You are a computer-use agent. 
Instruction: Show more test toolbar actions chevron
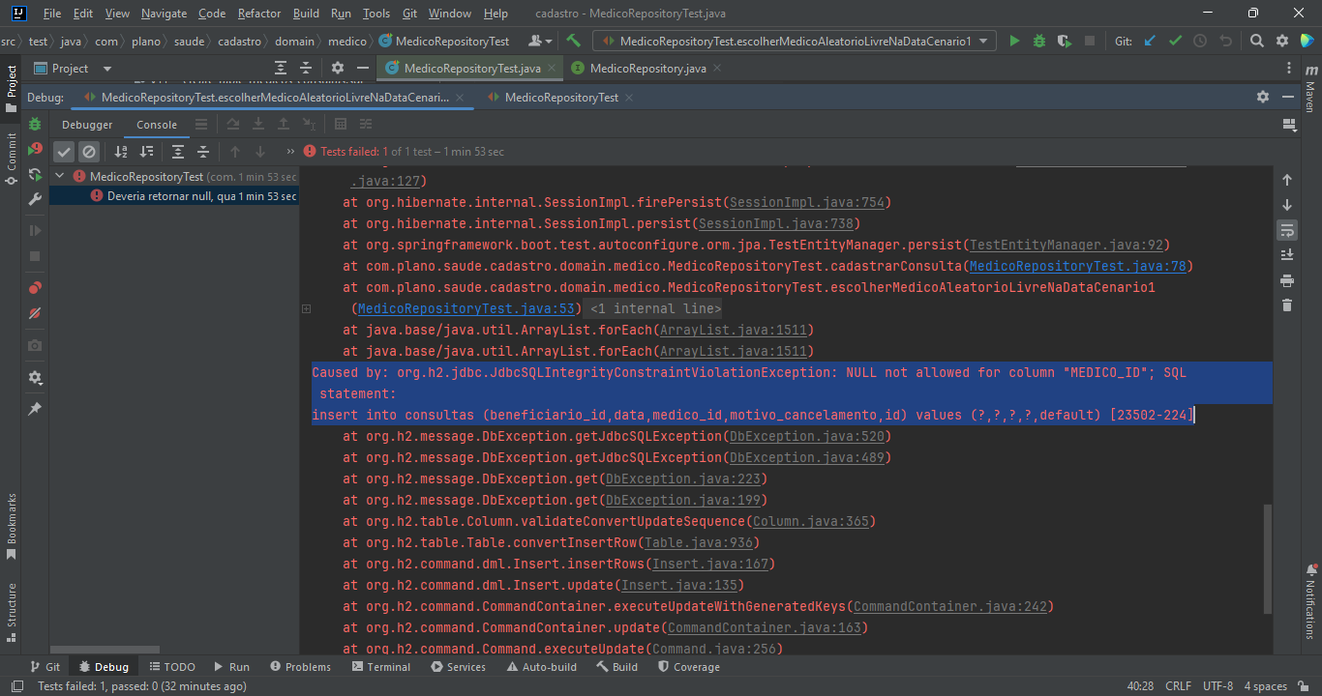pos(290,152)
